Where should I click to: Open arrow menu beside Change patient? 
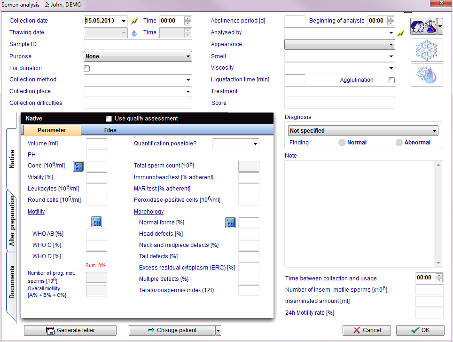point(218,330)
